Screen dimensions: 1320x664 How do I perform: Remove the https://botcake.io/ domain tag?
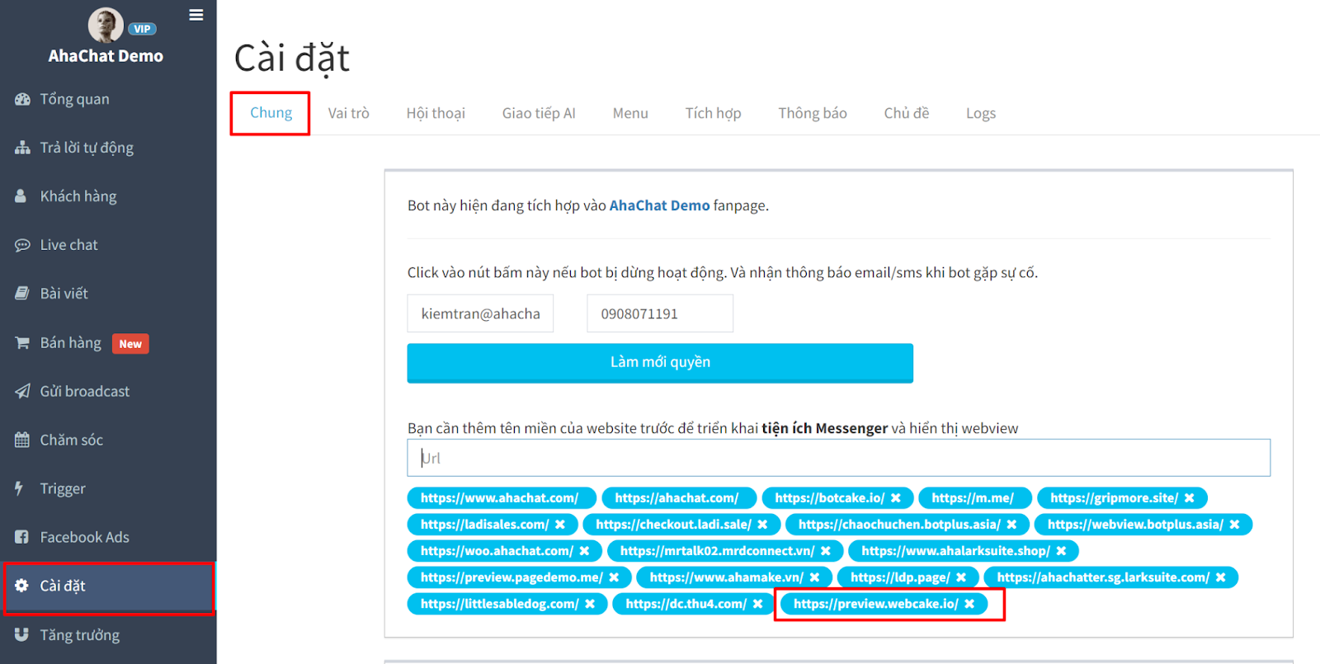click(896, 498)
